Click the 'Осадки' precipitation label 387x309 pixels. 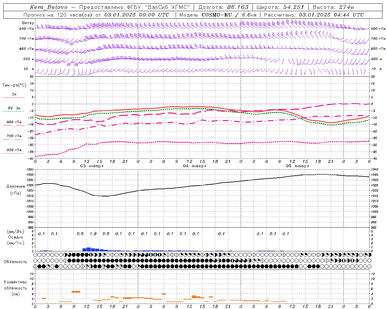(x=16, y=237)
